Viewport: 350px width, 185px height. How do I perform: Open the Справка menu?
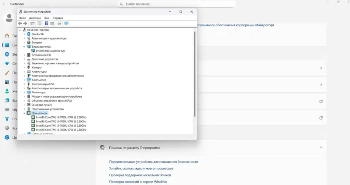tap(58, 18)
